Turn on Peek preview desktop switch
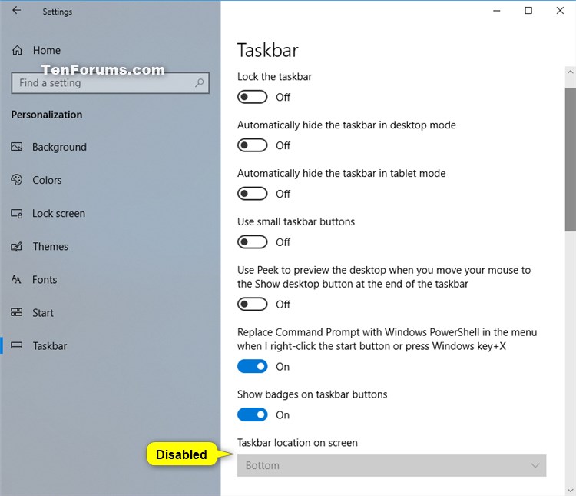Image resolution: width=576 pixels, height=496 pixels. click(253, 305)
